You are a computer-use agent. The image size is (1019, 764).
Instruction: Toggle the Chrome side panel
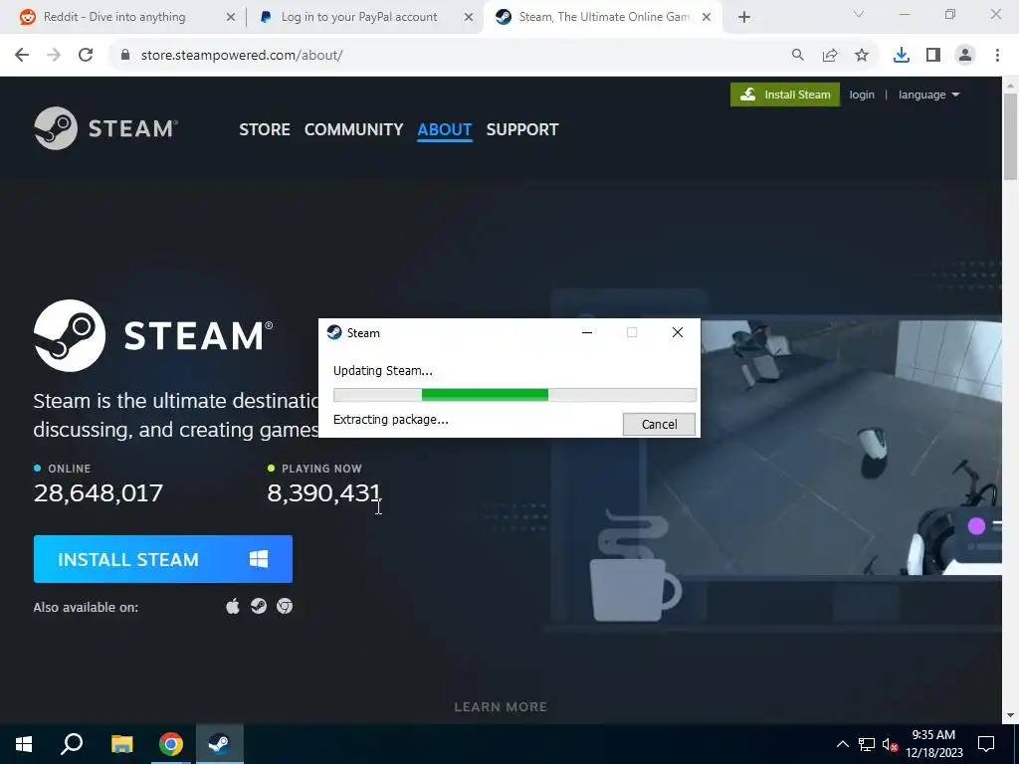[x=933, y=56]
